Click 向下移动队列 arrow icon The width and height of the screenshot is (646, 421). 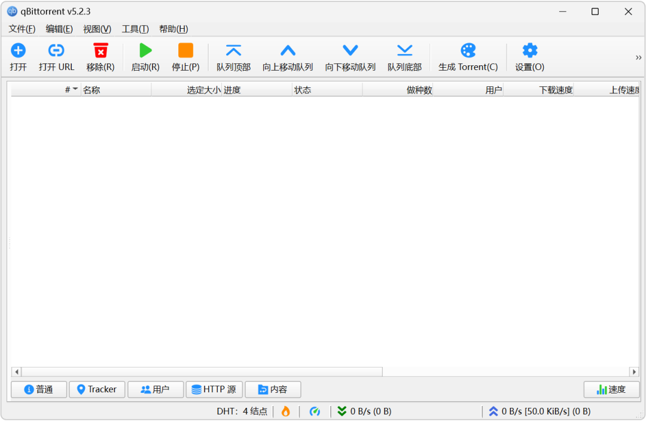pos(350,51)
